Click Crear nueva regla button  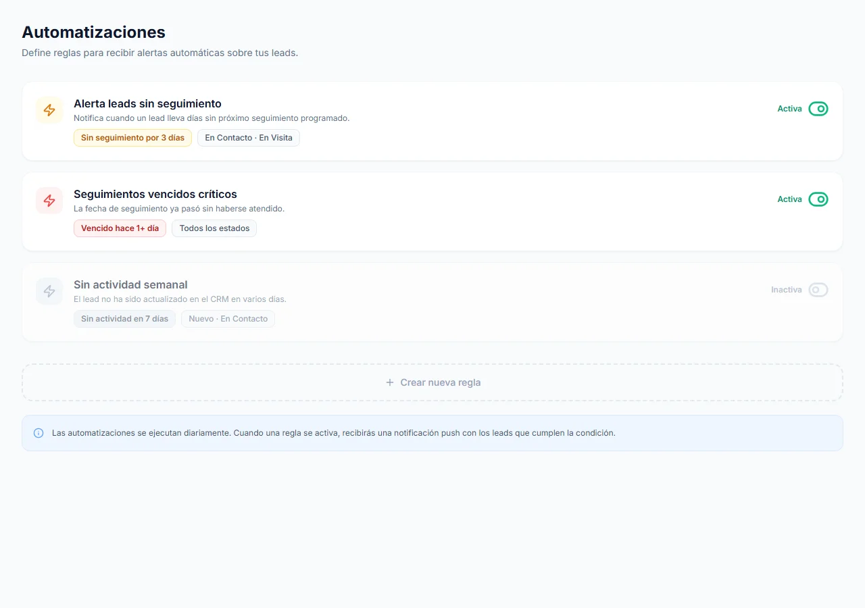click(x=432, y=382)
